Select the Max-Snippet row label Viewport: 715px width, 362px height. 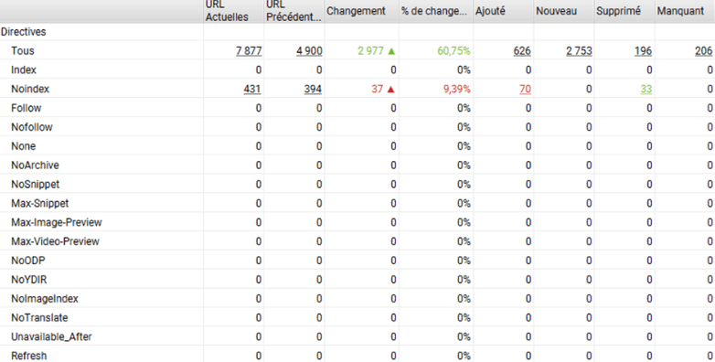[40, 203]
